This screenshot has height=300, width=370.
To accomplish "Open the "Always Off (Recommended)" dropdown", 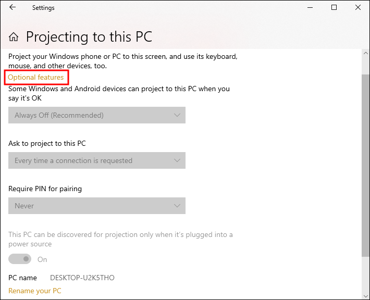I will [x=97, y=115].
